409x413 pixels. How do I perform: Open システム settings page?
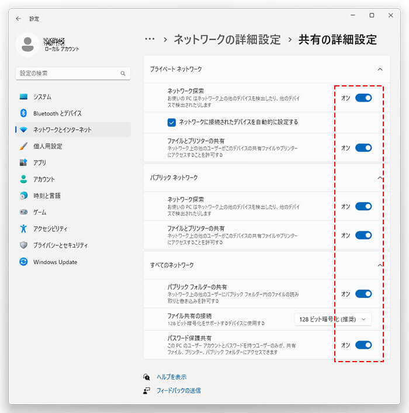point(73,96)
